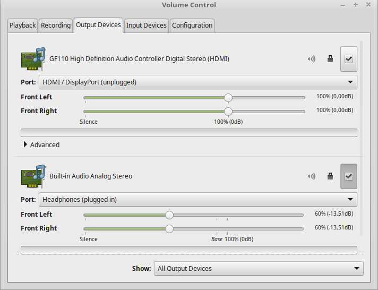Maximize the Volume Control window
The width and height of the screenshot is (378, 290).
pos(356,5)
